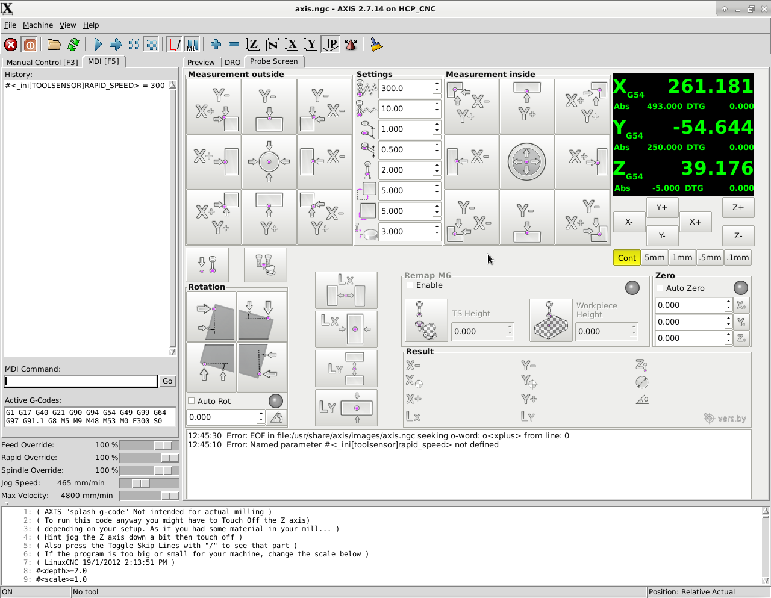Image resolution: width=771 pixels, height=598 pixels.
Task: Click the Go button for MDI command
Action: pyautogui.click(x=167, y=381)
